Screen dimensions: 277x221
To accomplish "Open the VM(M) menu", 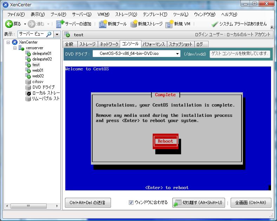I will pos(103,14).
